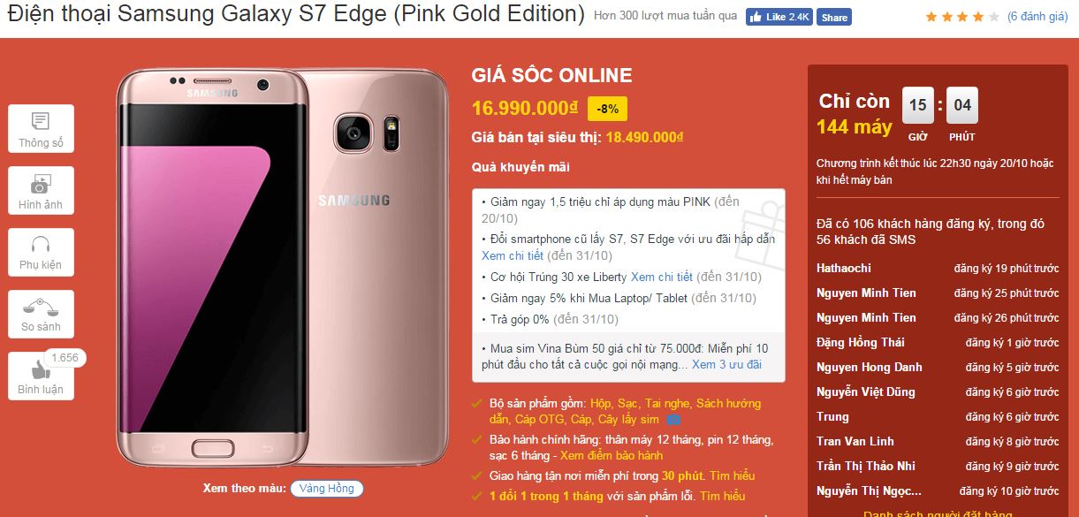Click the Samsung Galaxy S7 Edge product image
The image size is (1079, 517).
pyautogui.click(x=285, y=269)
